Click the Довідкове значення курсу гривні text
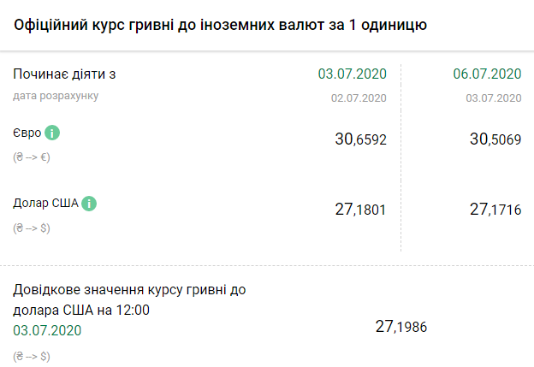534x367 pixels. pos(129,290)
